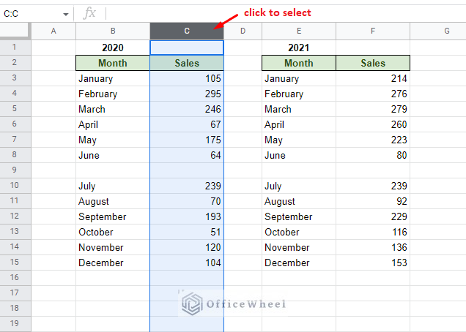Click the sales value 104
This screenshot has width=466, height=332.
coord(187,263)
